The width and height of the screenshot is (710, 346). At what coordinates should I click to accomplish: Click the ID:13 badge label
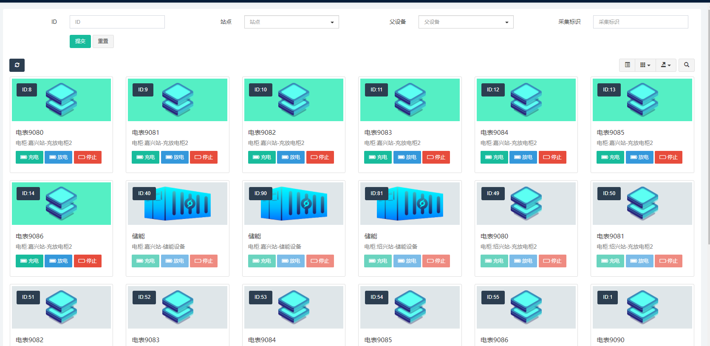click(609, 90)
